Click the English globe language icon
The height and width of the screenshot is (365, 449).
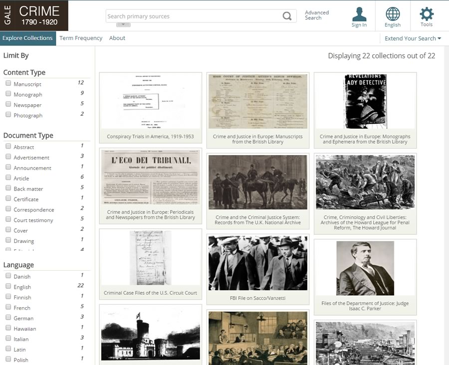[393, 17]
